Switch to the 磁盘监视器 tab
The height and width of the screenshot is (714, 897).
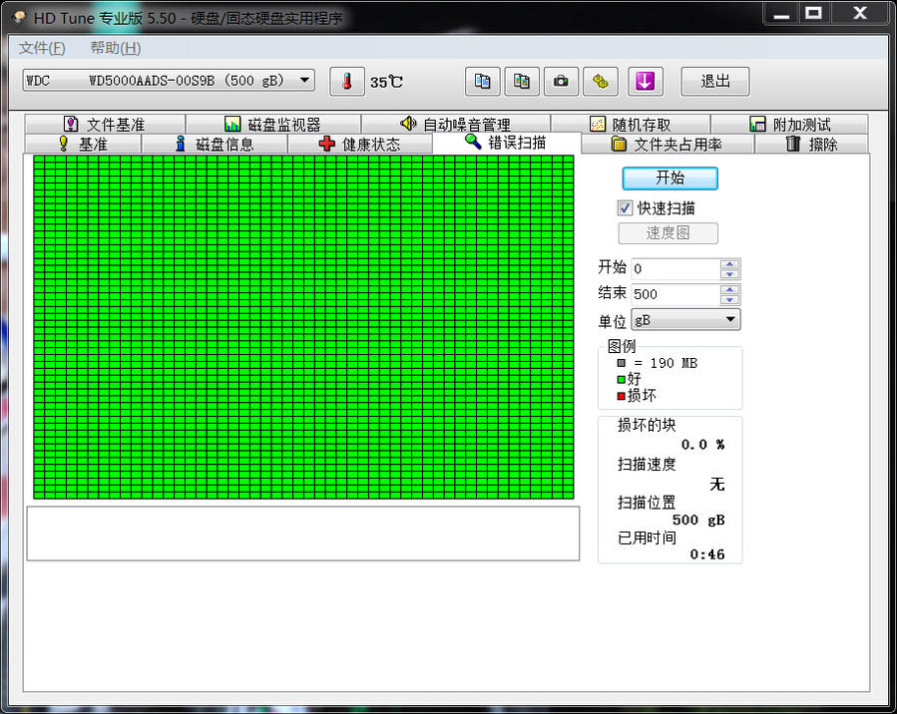coord(272,124)
